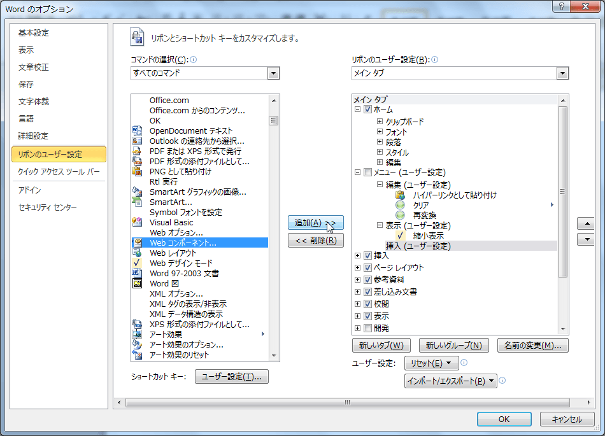Viewport: 605px width, 436px height.
Task: Click the Word 97-2003 文書 icon
Action: [137, 273]
